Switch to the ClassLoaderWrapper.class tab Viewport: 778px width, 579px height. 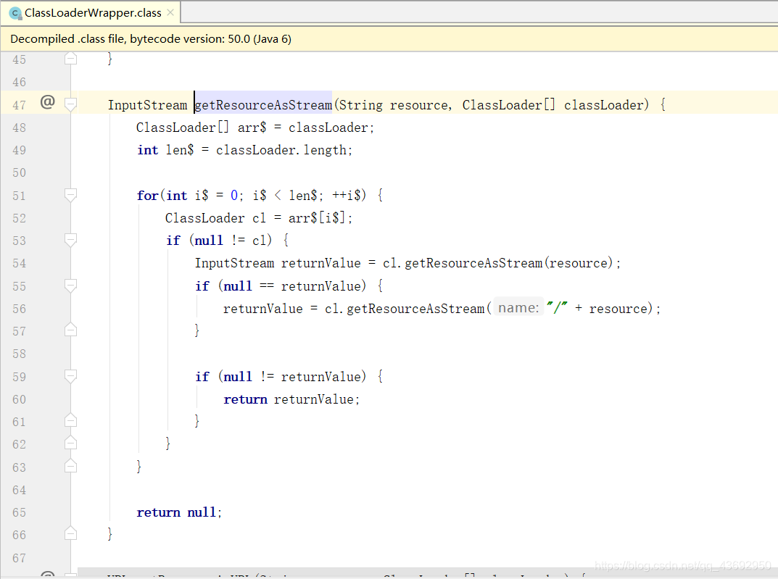pos(93,13)
